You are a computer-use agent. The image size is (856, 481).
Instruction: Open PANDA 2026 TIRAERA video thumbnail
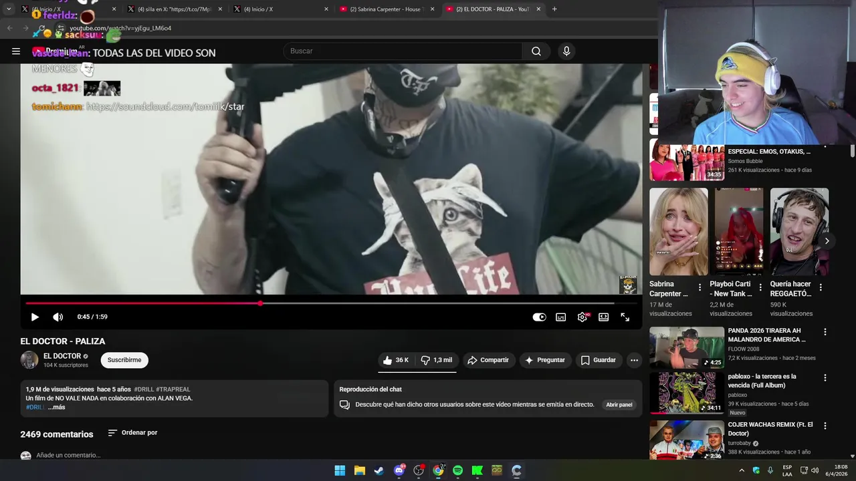687,347
